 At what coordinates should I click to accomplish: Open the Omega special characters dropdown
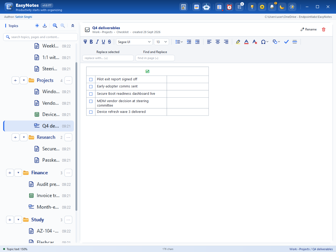(264, 42)
